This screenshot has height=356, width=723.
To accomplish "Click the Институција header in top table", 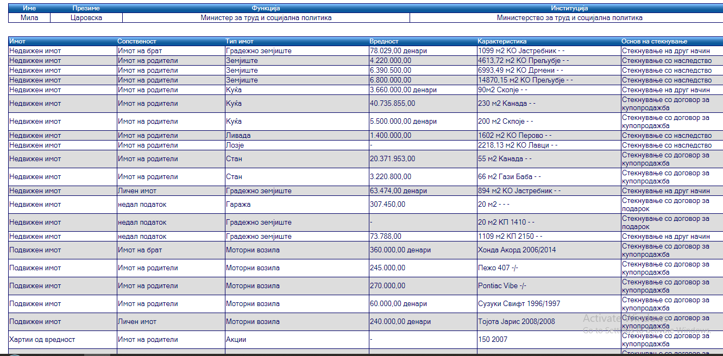I will pyautogui.click(x=569, y=8).
